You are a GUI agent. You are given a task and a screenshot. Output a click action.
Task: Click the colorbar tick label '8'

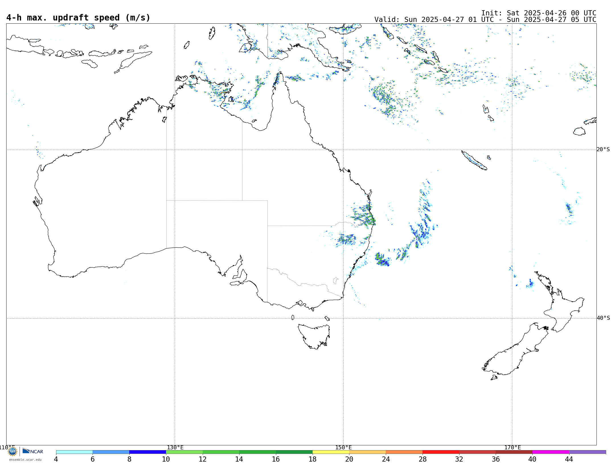pyautogui.click(x=129, y=459)
